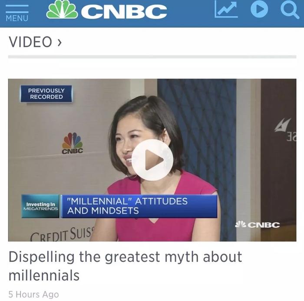Open the markets chart icon
Screen dimensions: 304x301
[226, 9]
